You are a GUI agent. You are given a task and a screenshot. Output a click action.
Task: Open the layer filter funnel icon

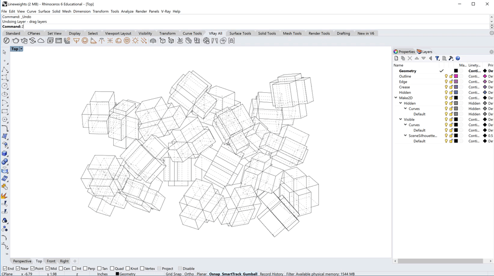[x=437, y=58]
